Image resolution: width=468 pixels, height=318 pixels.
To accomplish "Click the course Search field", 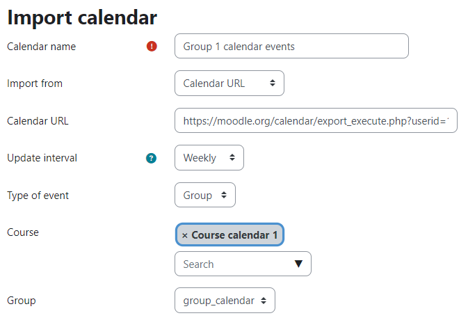I will (243, 264).
